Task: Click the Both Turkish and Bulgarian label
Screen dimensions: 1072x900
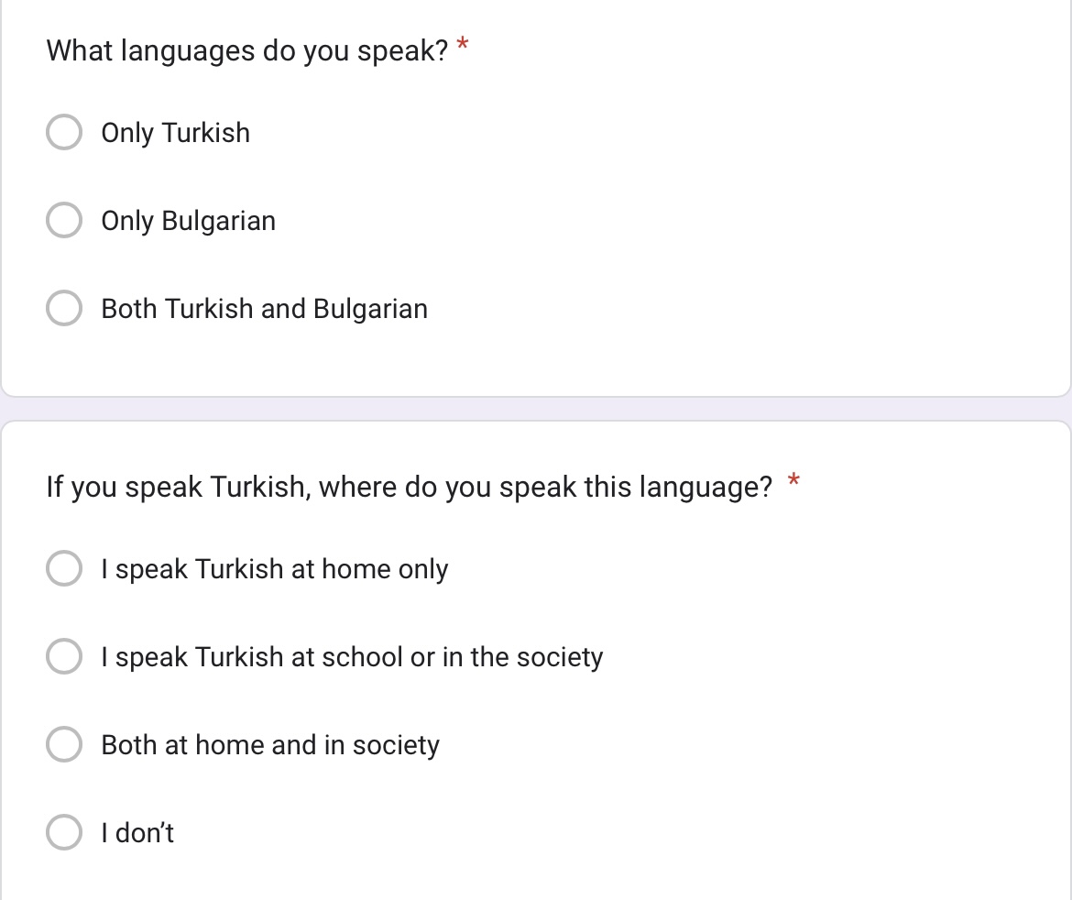Action: click(265, 309)
